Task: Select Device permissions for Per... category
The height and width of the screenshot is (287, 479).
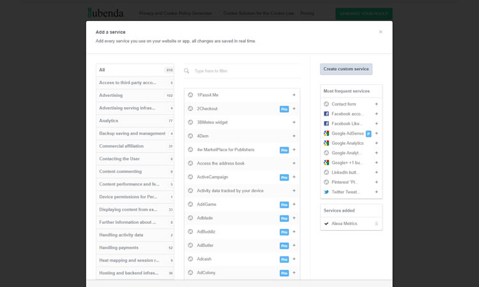Action: [x=135, y=196]
